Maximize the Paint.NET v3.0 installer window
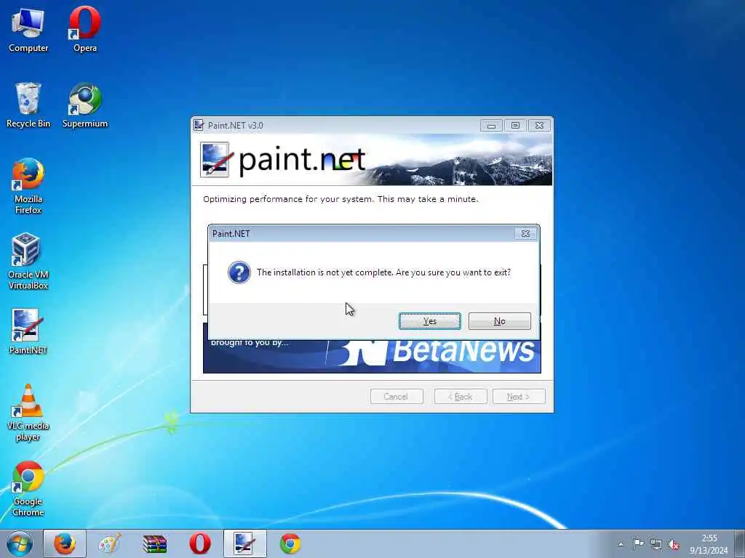 (x=515, y=126)
